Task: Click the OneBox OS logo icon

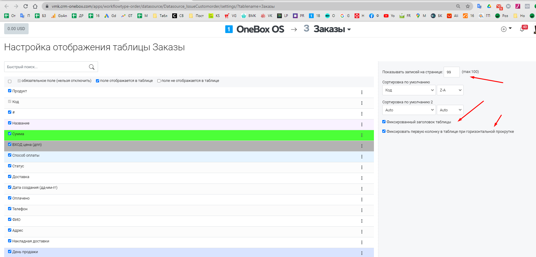Action: tap(229, 29)
